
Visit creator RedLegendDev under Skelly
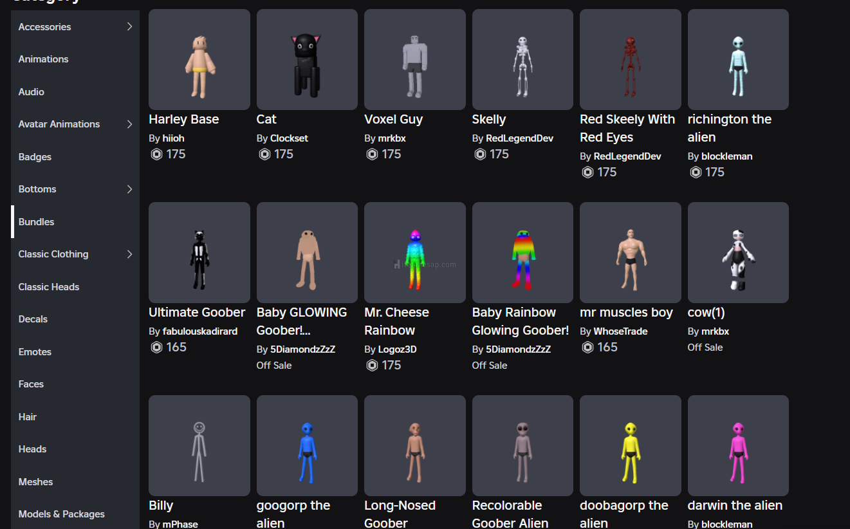519,138
